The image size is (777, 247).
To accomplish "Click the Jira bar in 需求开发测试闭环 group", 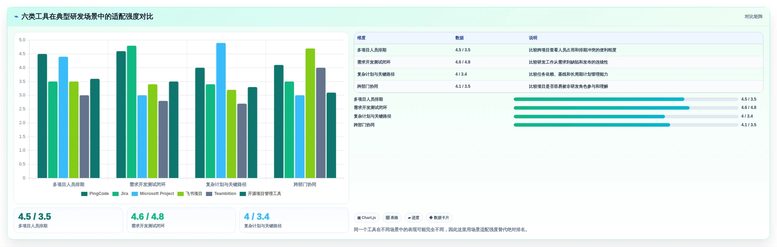I will pos(131,112).
